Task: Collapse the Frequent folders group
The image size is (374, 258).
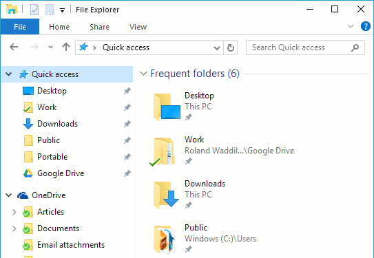Action: coord(143,74)
